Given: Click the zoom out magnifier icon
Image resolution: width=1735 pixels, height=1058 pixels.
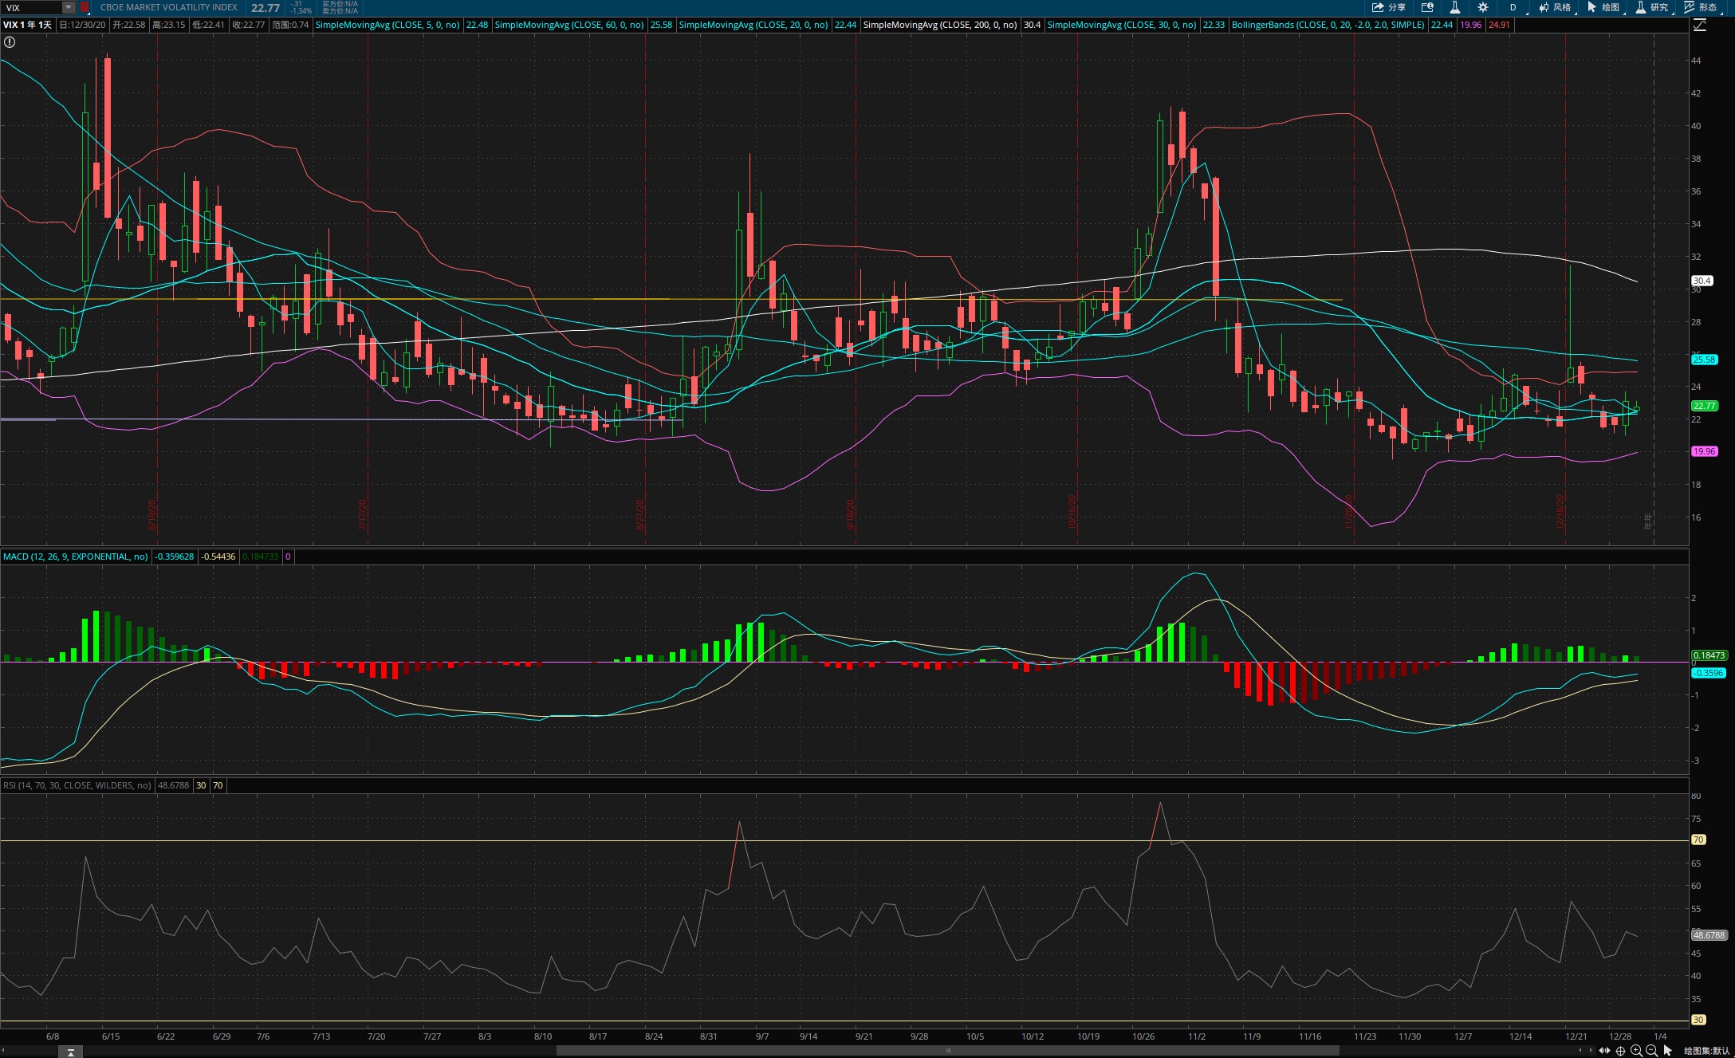Looking at the screenshot, I should [1651, 1051].
